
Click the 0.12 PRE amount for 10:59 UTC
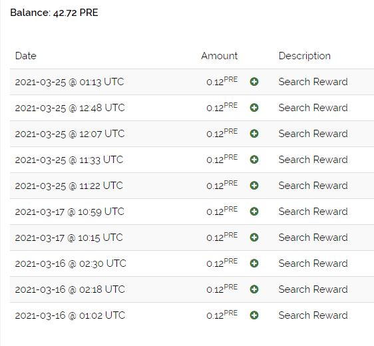coord(222,210)
